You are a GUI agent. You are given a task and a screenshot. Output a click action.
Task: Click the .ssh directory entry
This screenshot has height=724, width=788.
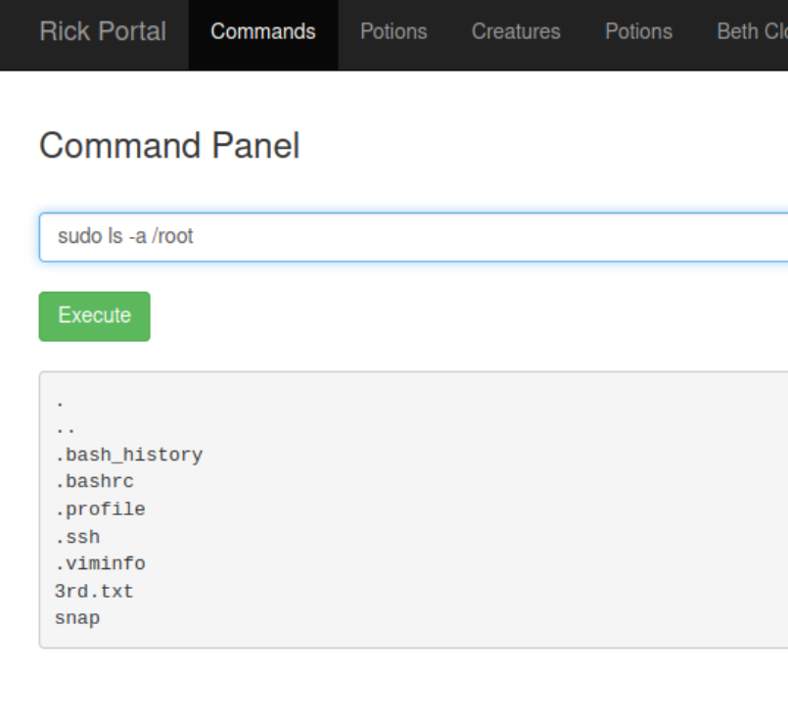click(x=78, y=537)
